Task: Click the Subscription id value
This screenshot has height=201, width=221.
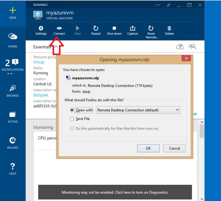Action: click(x=45, y=106)
